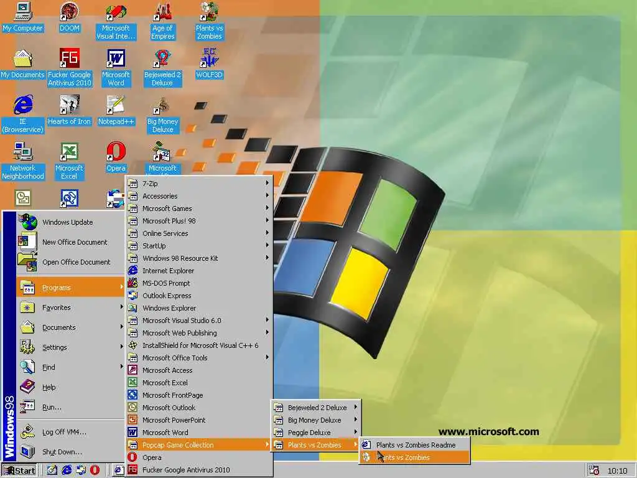Click the IE (Browservice) desktop icon
The image size is (637, 478).
point(23,115)
